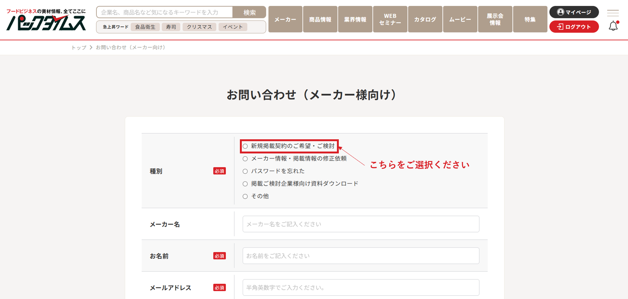Viewport: 628px width, 299px height.
Task: Click the notification bell icon
Action: tap(613, 26)
